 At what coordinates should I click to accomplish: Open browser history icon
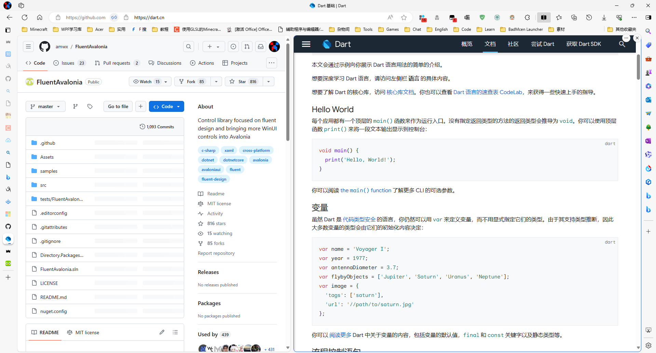pos(589,17)
